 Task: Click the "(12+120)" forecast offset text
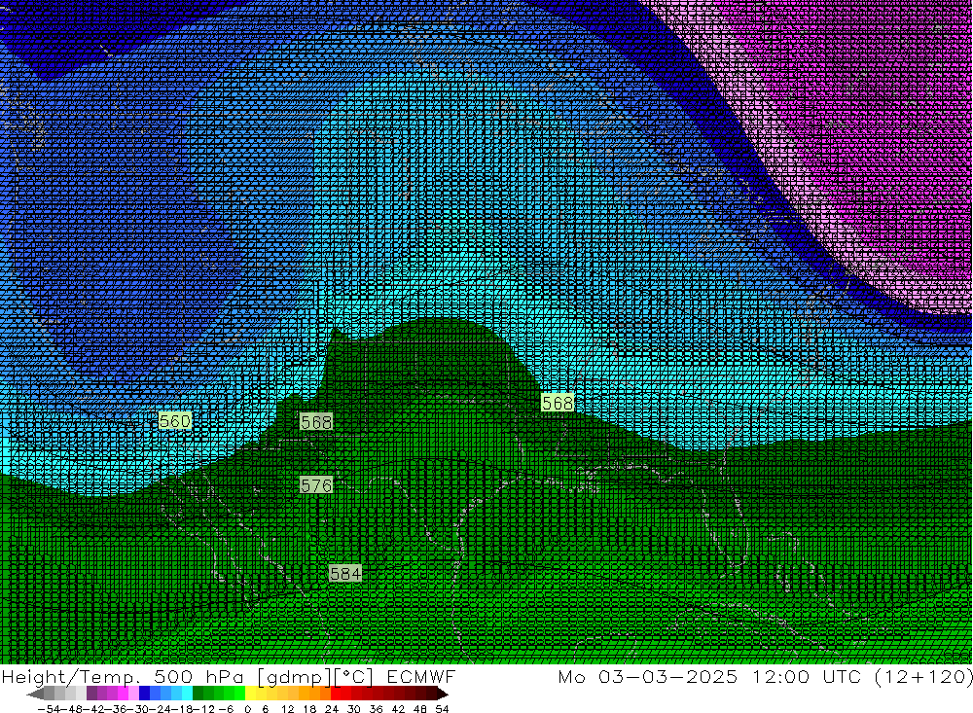(923, 677)
